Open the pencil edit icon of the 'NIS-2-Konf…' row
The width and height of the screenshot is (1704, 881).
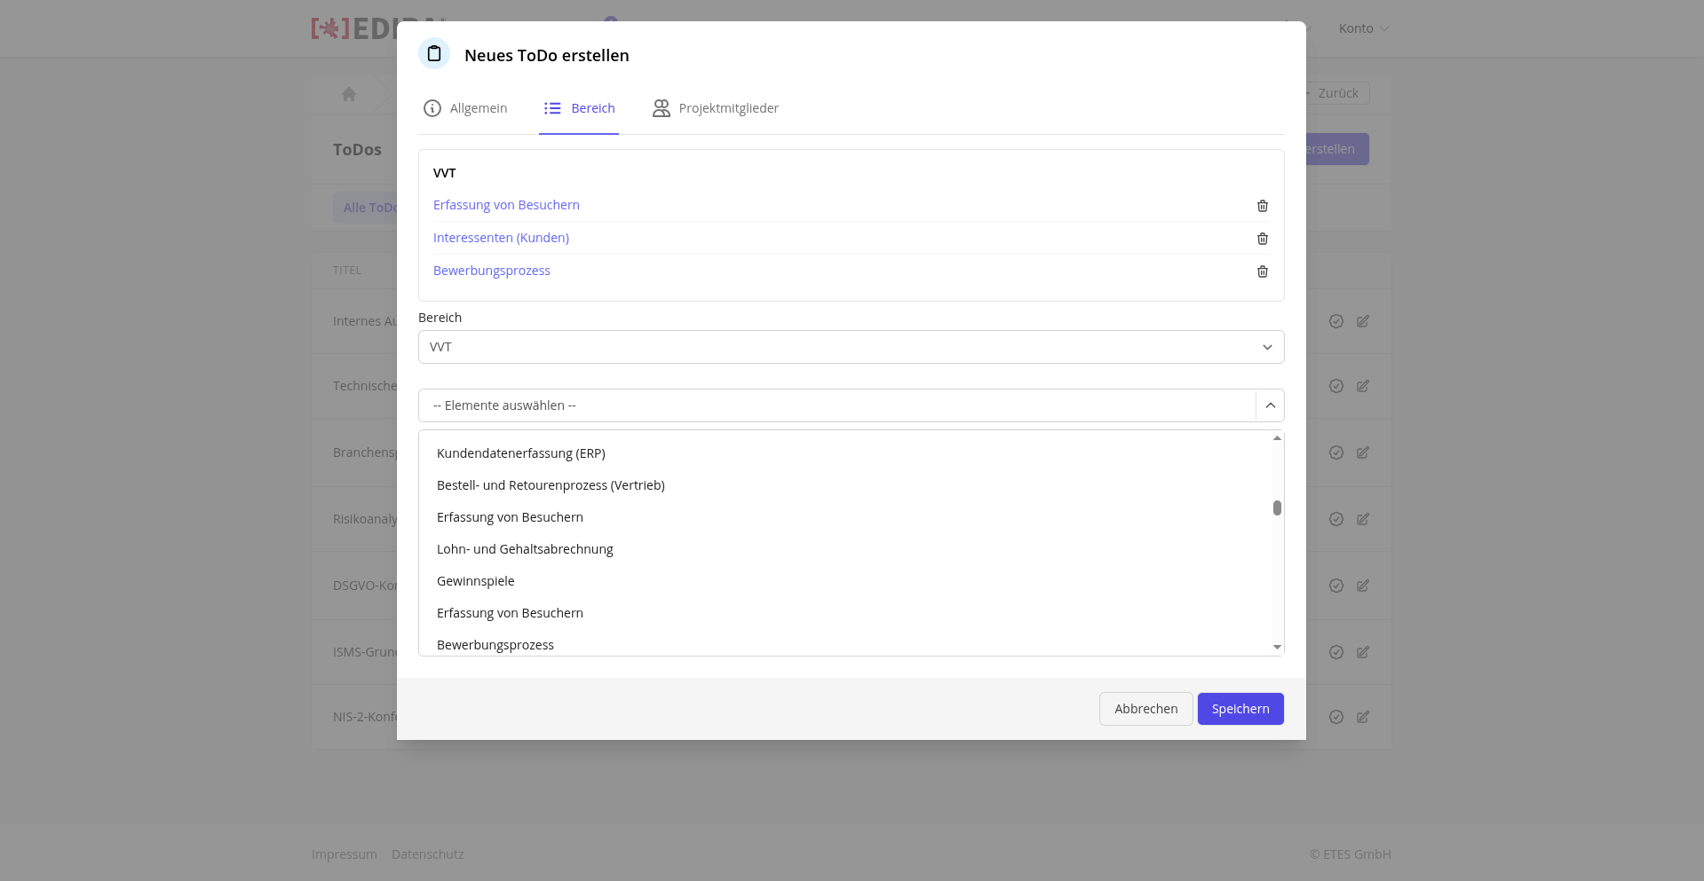pyautogui.click(x=1363, y=717)
